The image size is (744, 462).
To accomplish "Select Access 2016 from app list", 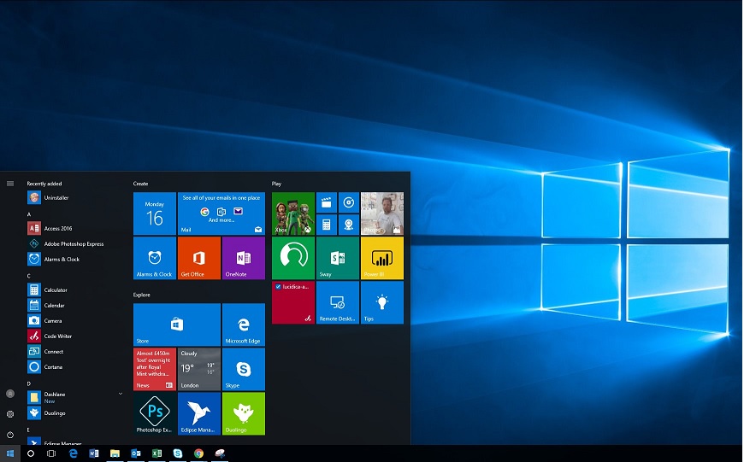I will pyautogui.click(x=57, y=228).
